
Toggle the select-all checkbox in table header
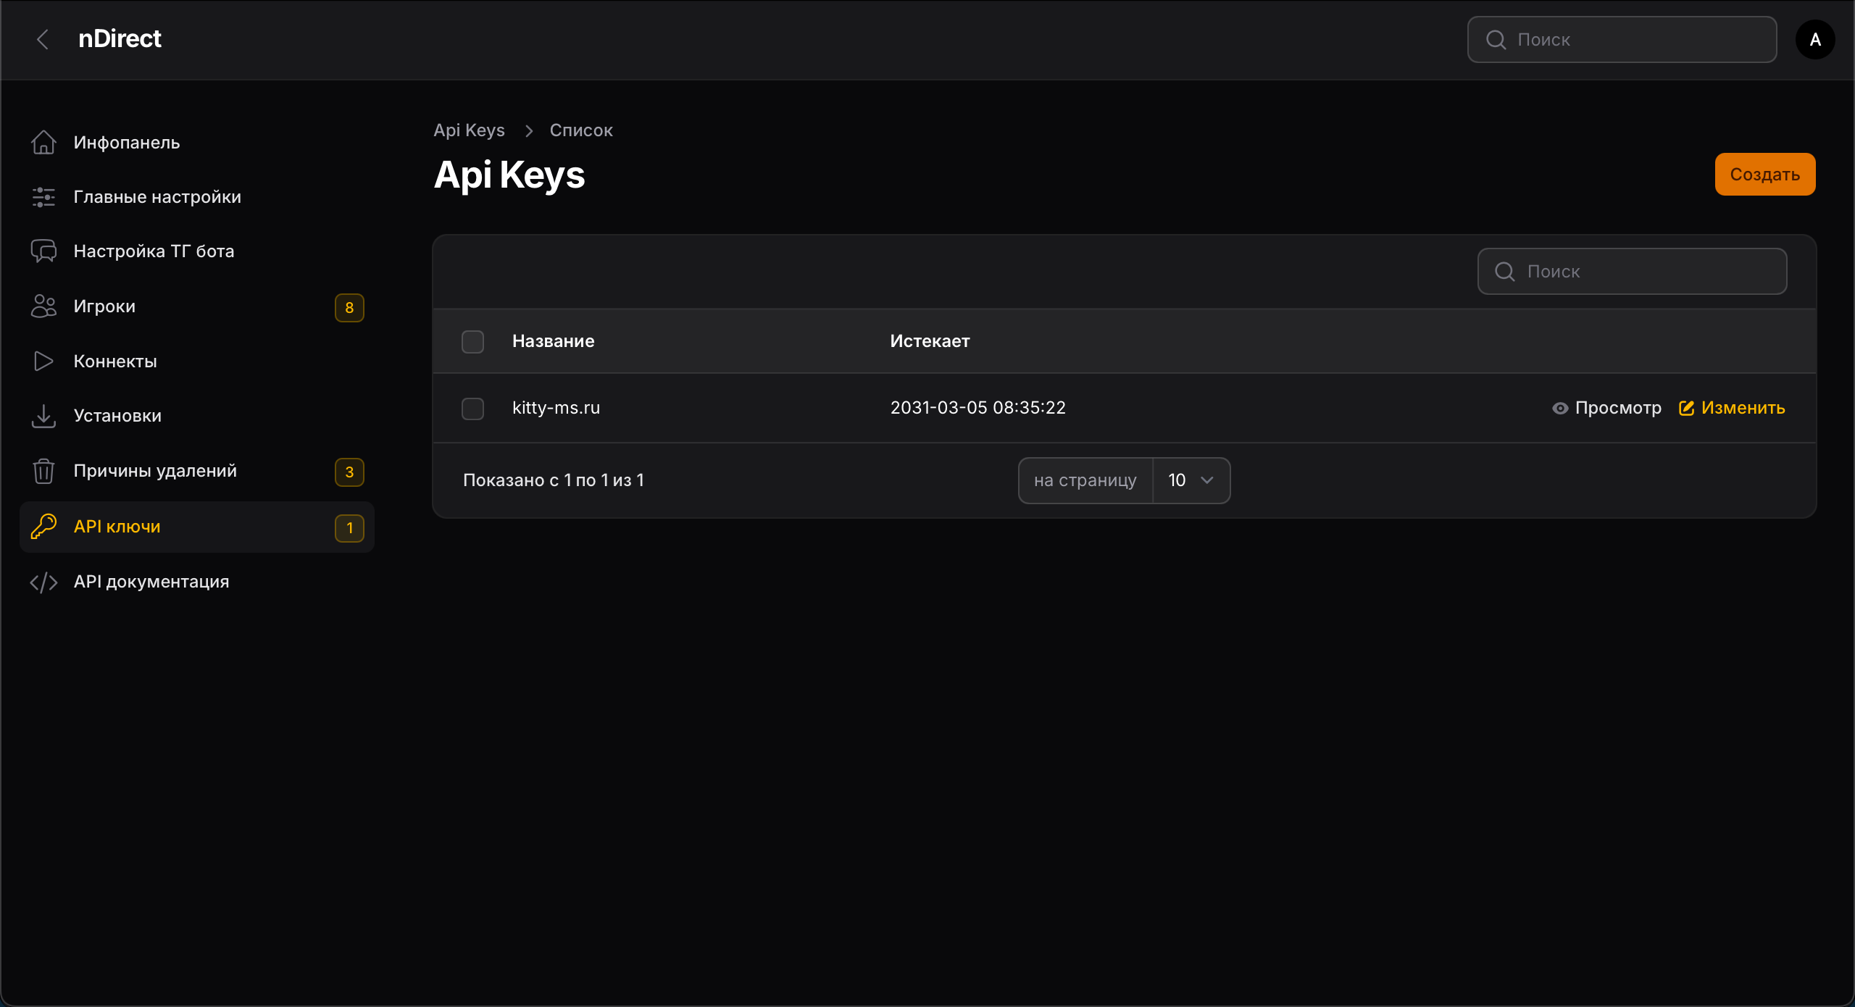click(472, 341)
